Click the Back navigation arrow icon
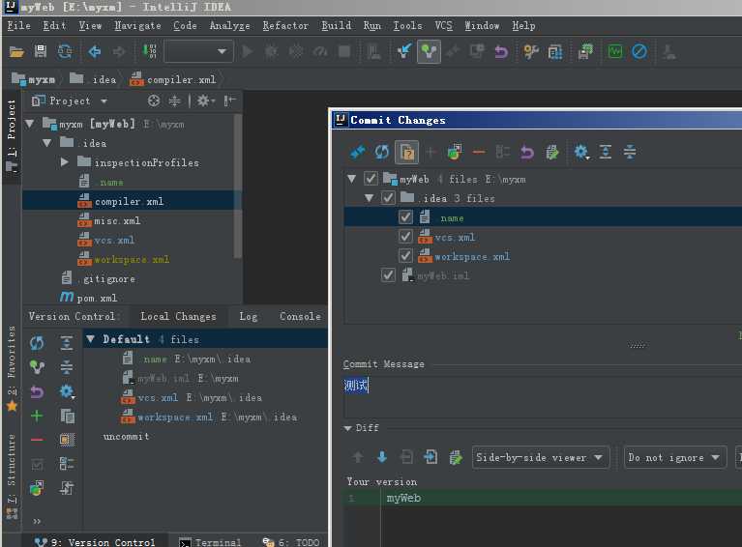 [x=95, y=51]
